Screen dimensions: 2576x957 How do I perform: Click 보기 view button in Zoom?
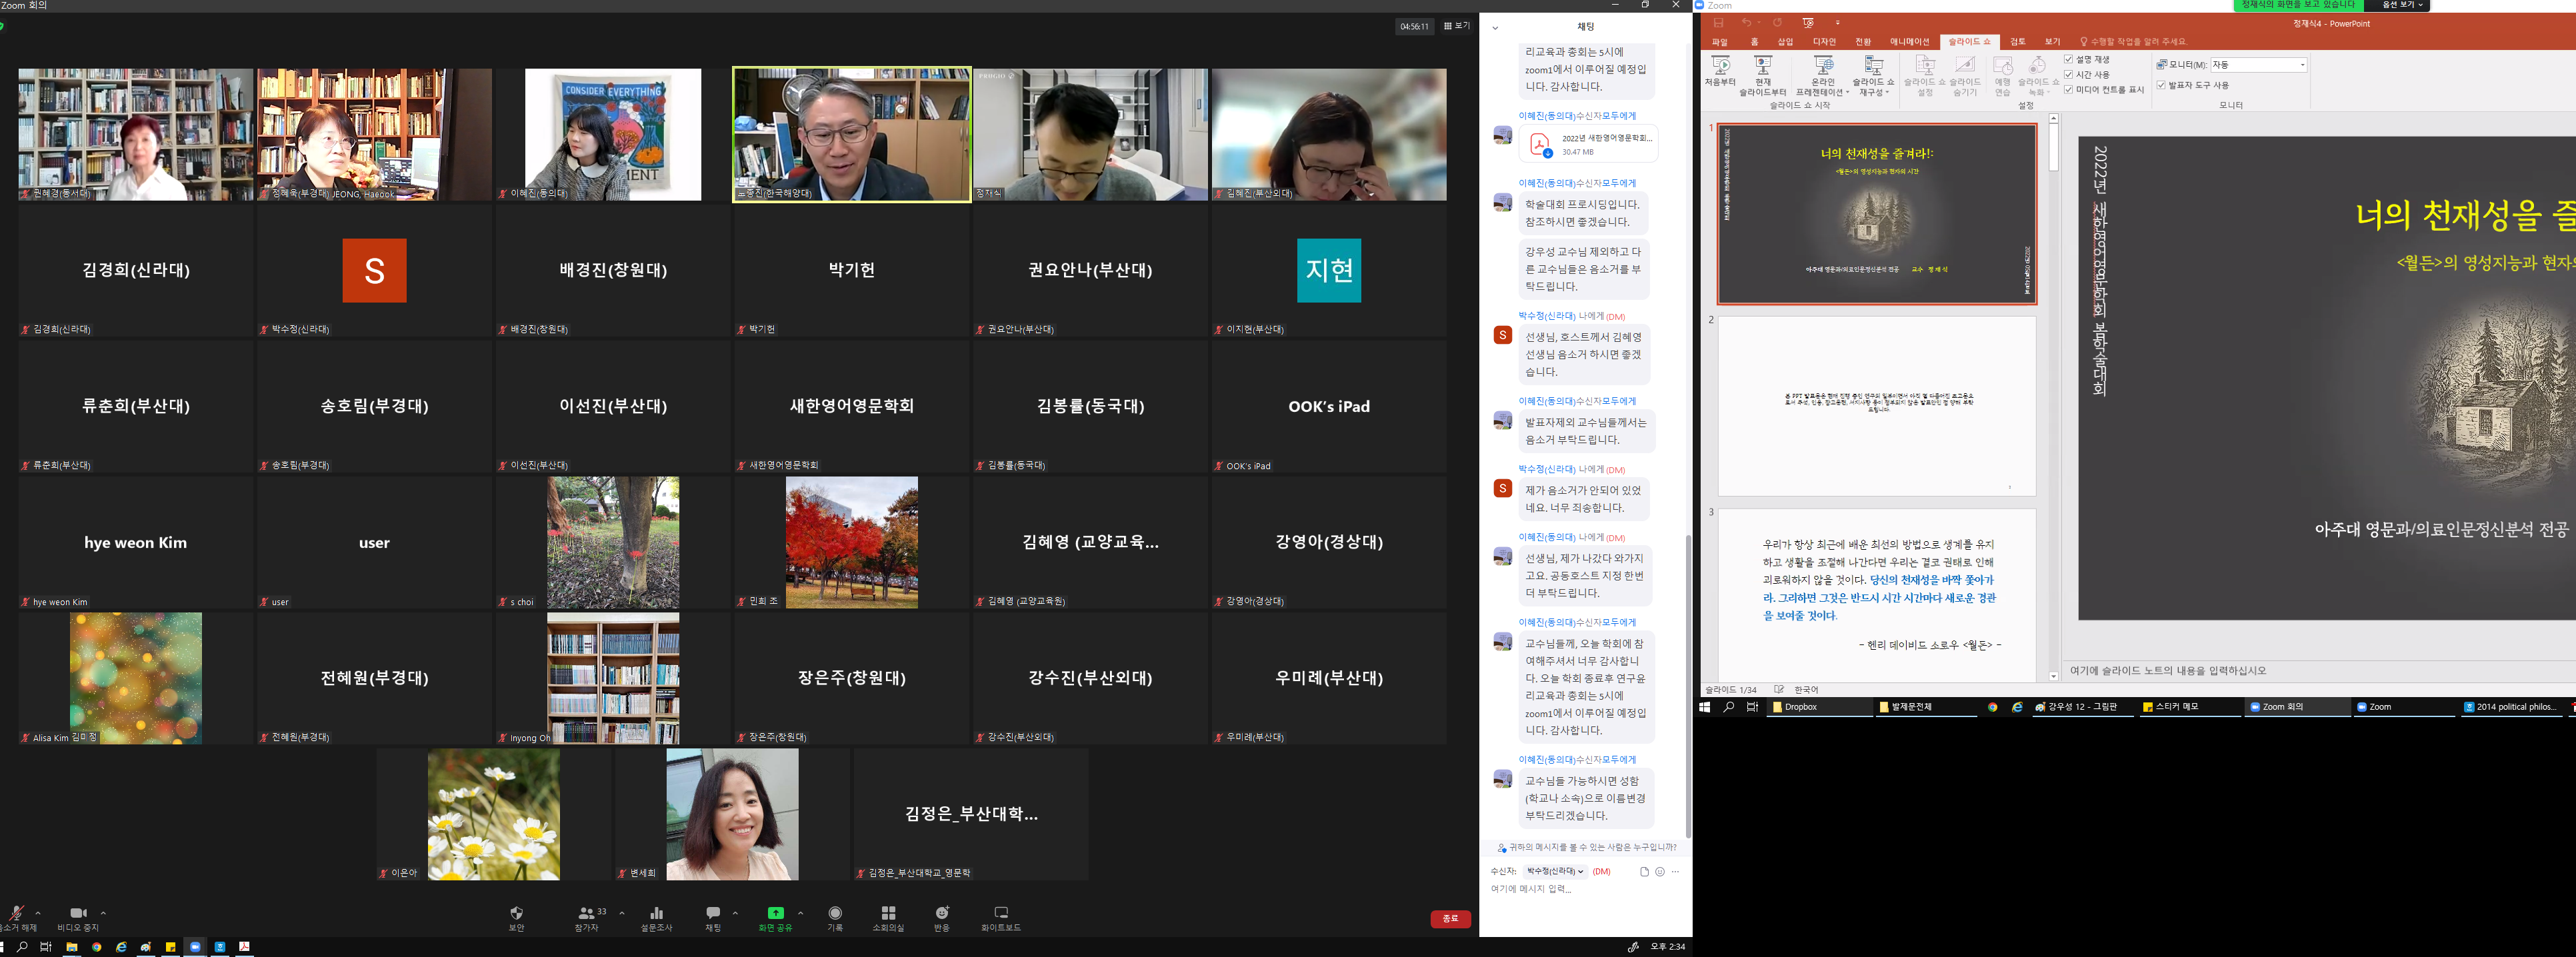coord(1457,26)
